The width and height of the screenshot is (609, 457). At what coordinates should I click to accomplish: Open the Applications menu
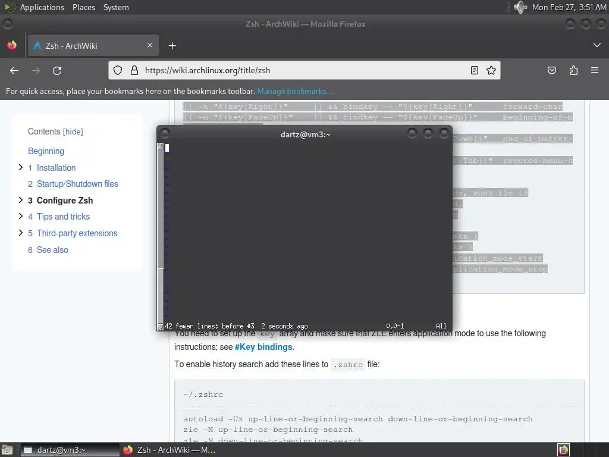coord(42,7)
